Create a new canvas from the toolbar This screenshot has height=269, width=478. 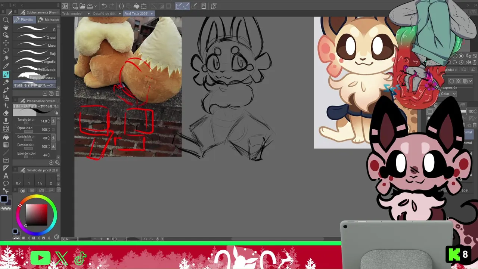click(75, 6)
